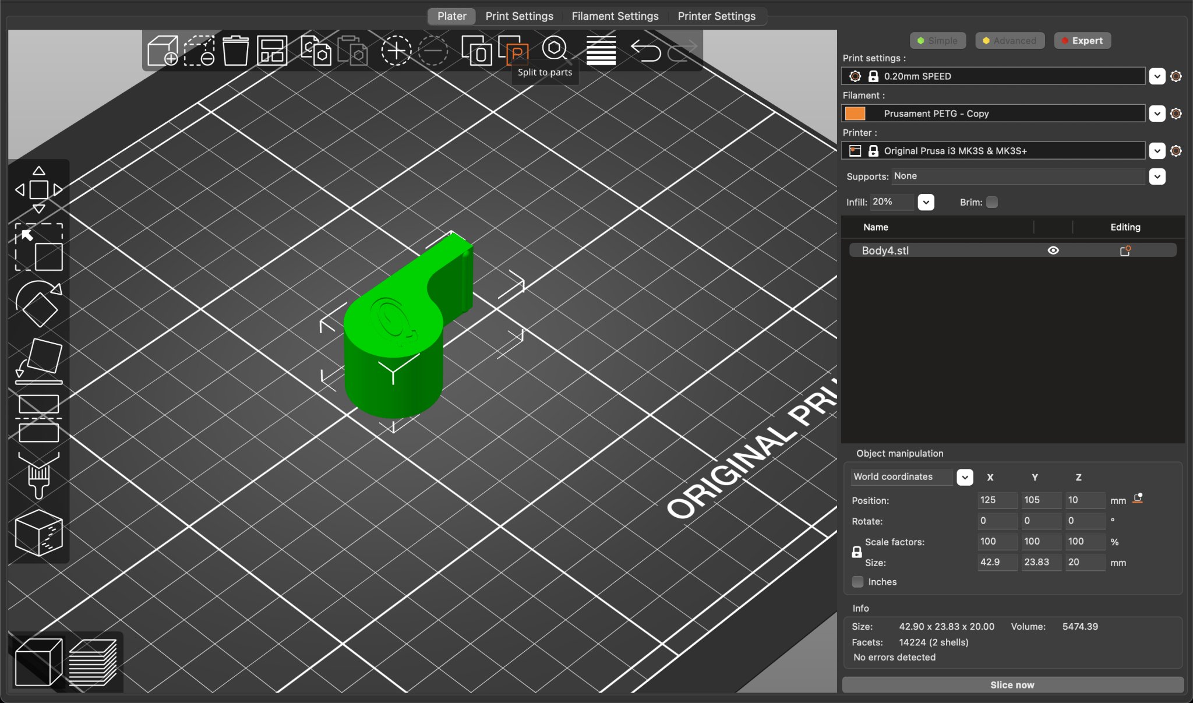Switch to Filament Settings tab
Viewport: 1193px width, 703px height.
point(615,16)
